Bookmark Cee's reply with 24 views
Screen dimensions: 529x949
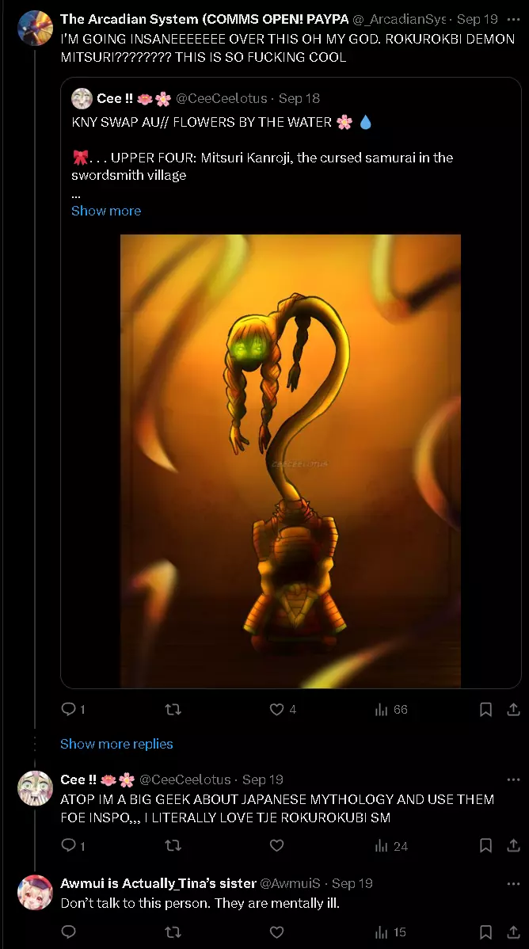(x=485, y=845)
